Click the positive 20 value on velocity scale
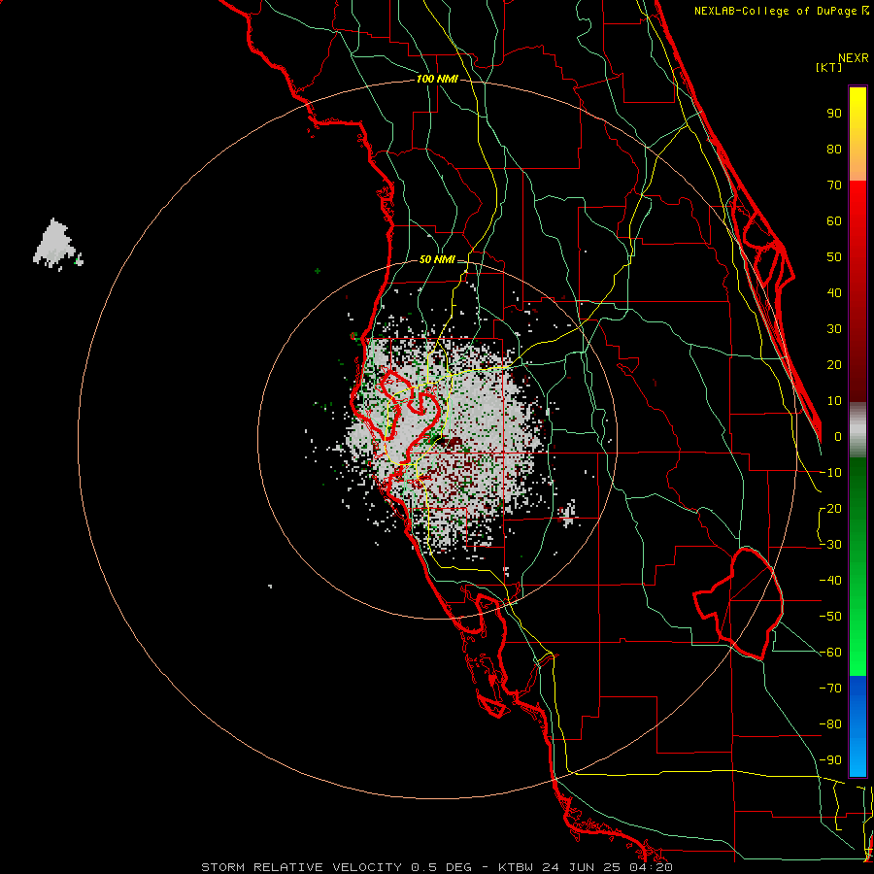 834,364
